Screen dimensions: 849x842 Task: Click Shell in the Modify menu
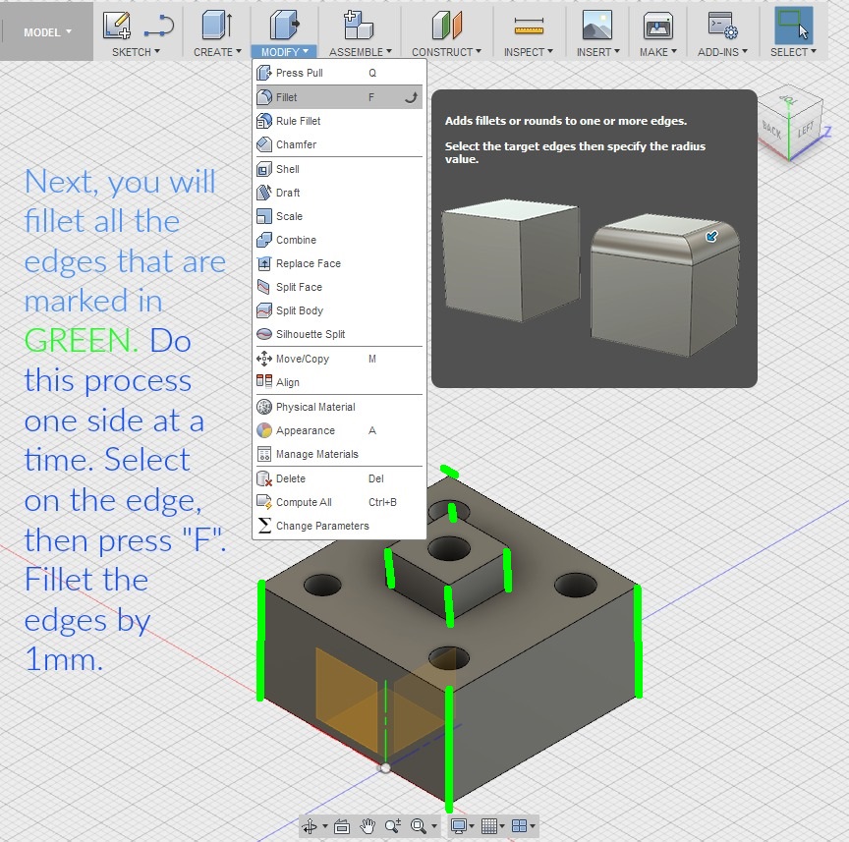(x=287, y=169)
